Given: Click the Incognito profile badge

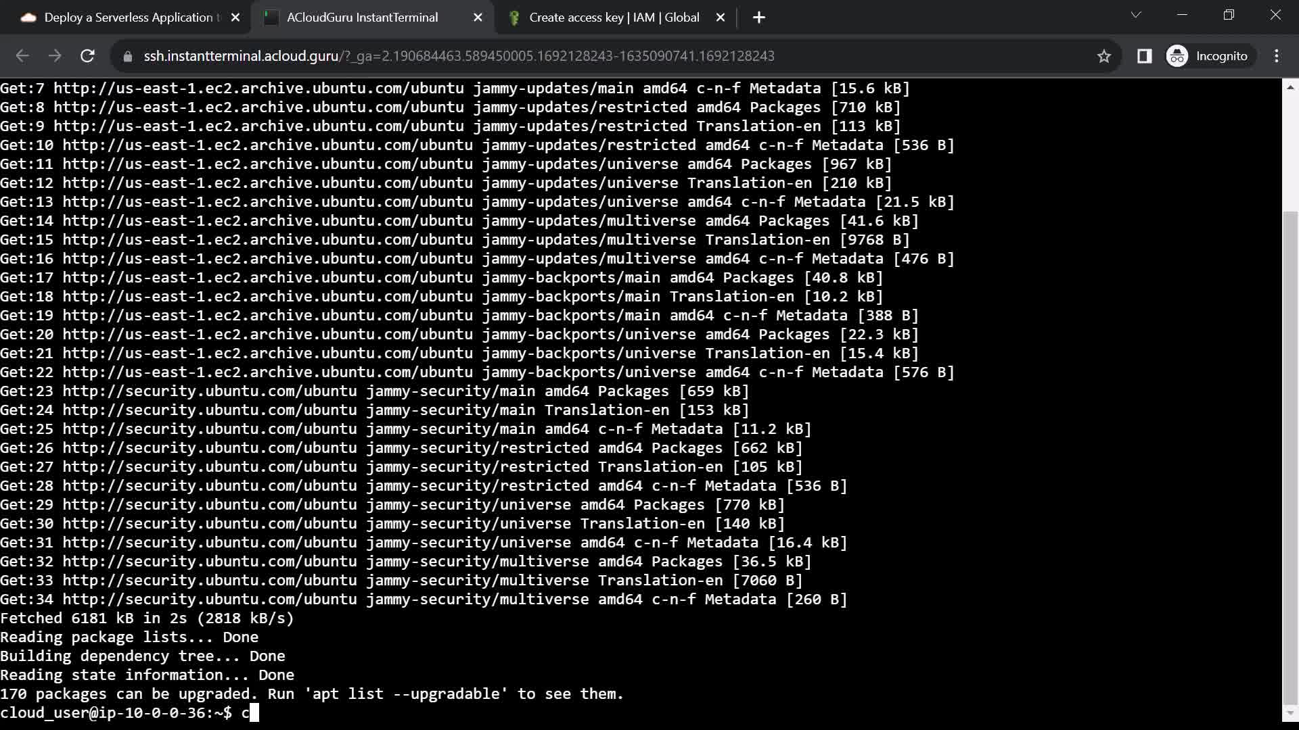Looking at the screenshot, I should click(x=1208, y=56).
